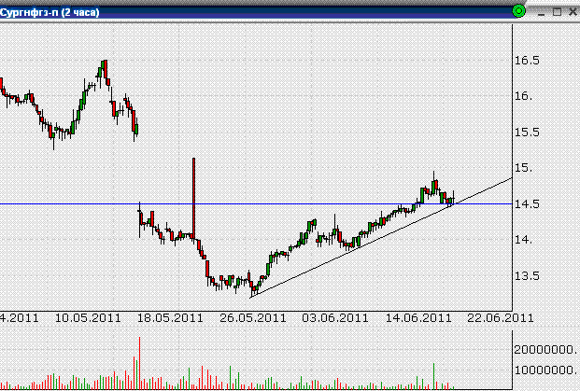Click the title 'Сургнфгз-п (2 часа)'
Image resolution: width=580 pixels, height=391 pixels.
point(50,12)
